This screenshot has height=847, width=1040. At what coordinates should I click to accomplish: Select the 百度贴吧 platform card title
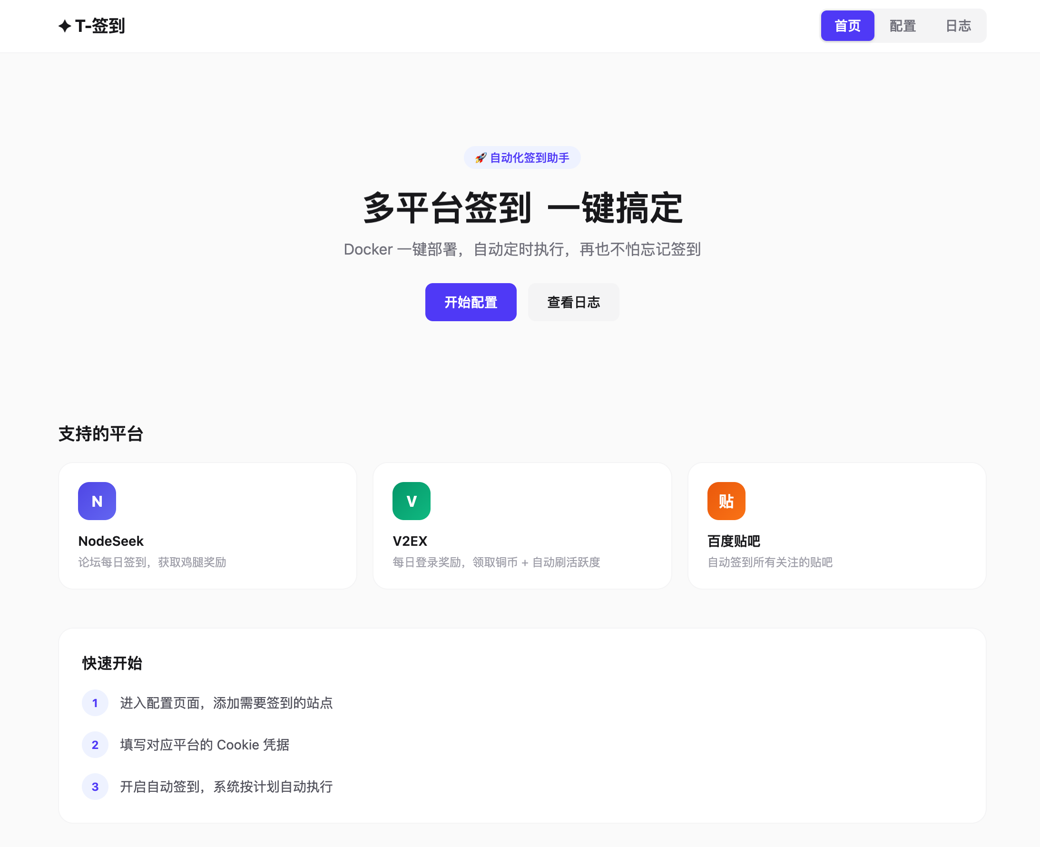734,541
